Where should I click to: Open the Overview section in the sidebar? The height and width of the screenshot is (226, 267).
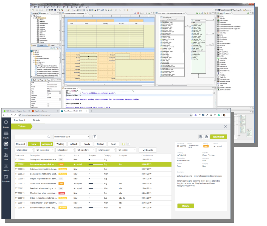pyautogui.click(x=6, y=123)
